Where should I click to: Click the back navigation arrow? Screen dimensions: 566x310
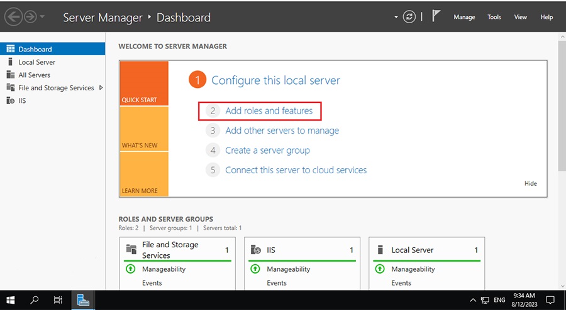pyautogui.click(x=13, y=17)
